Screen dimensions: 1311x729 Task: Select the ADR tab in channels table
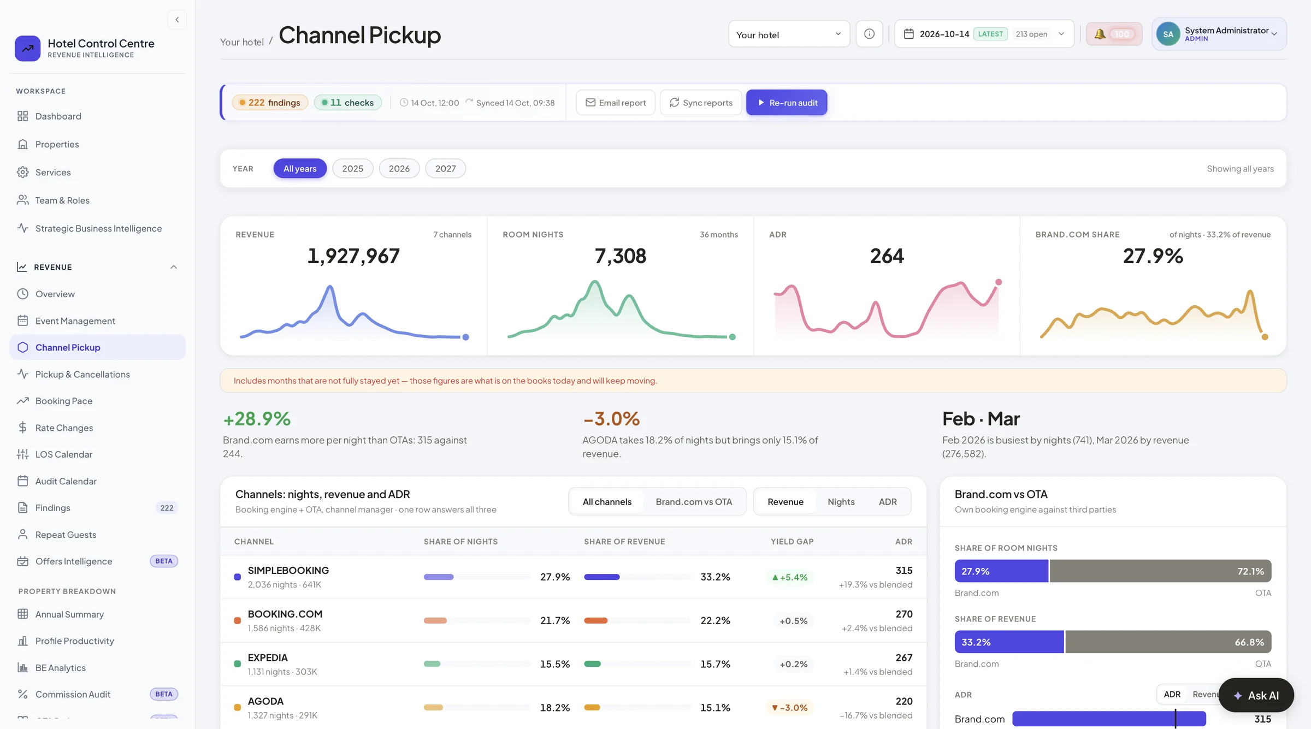click(x=888, y=502)
